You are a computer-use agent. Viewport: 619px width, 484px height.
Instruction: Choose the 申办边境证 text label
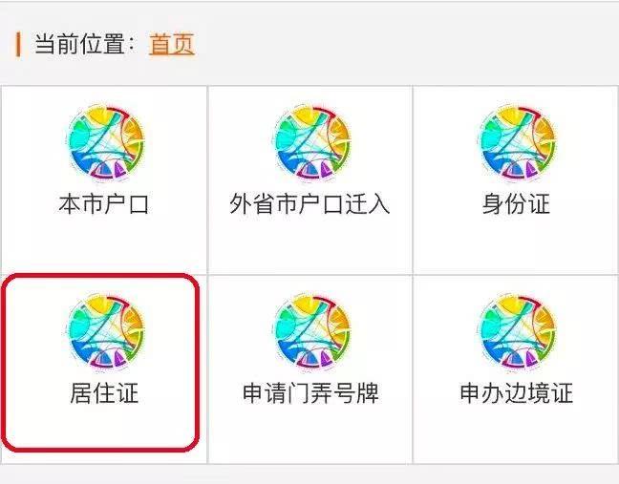point(517,393)
